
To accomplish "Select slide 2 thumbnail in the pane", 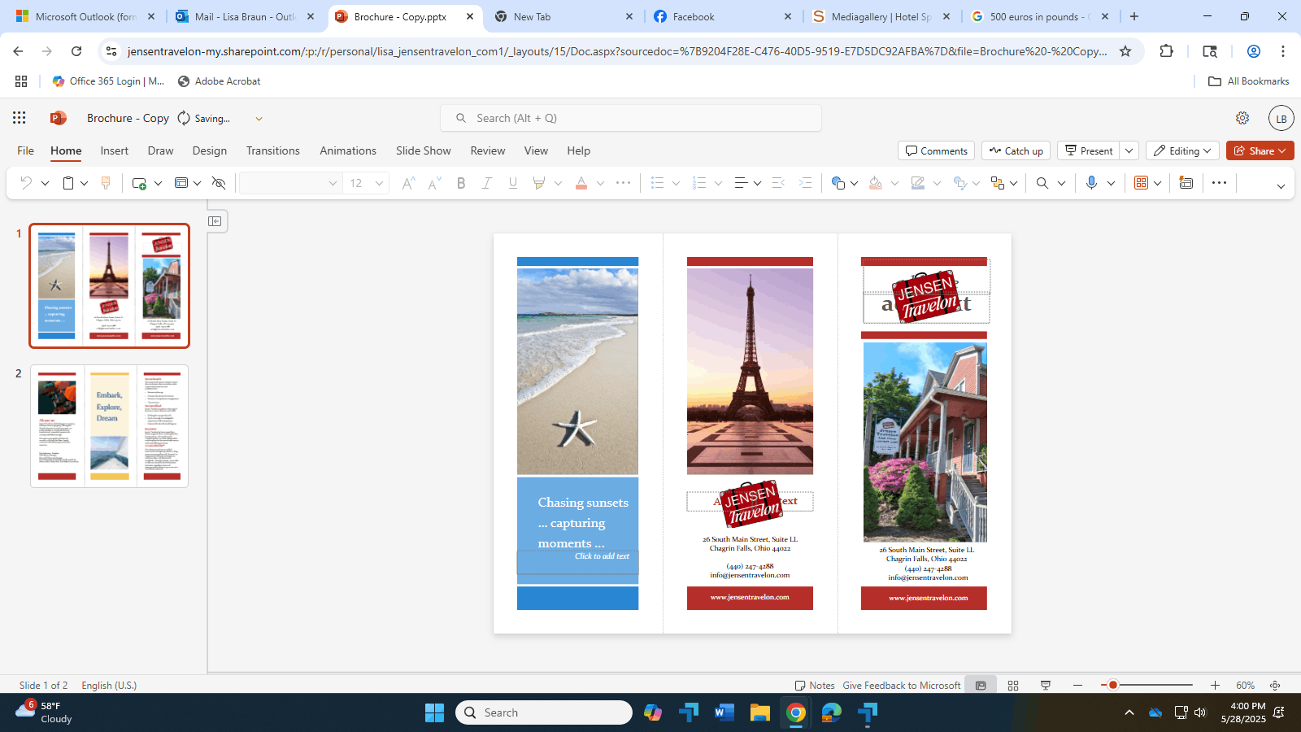I will [109, 425].
